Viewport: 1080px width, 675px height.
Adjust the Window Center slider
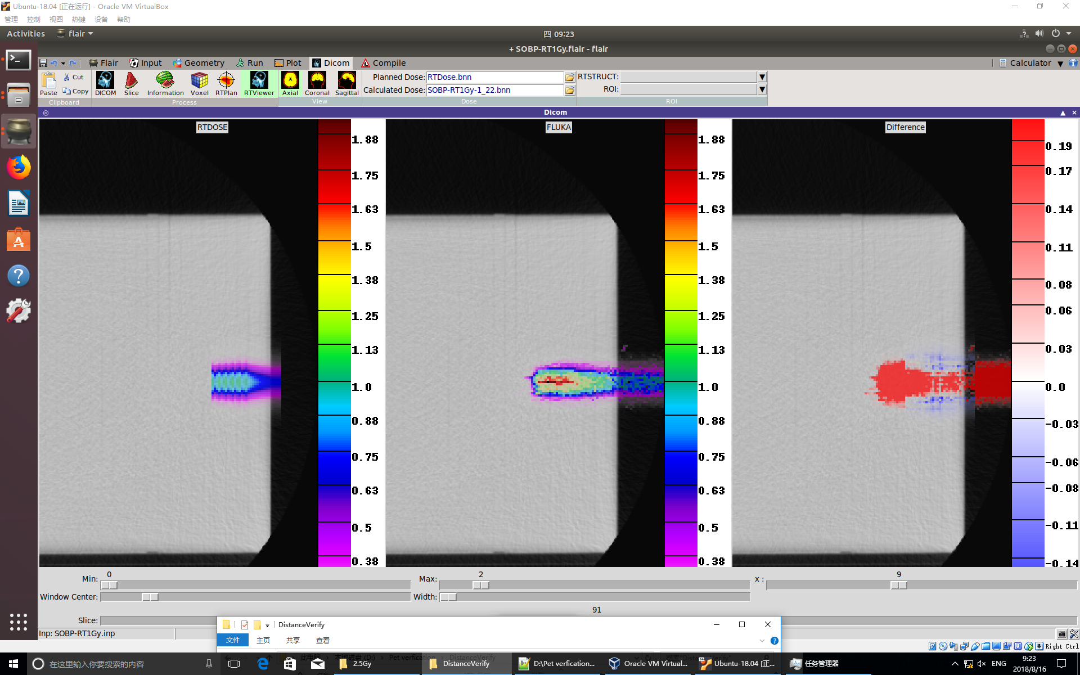[150, 597]
